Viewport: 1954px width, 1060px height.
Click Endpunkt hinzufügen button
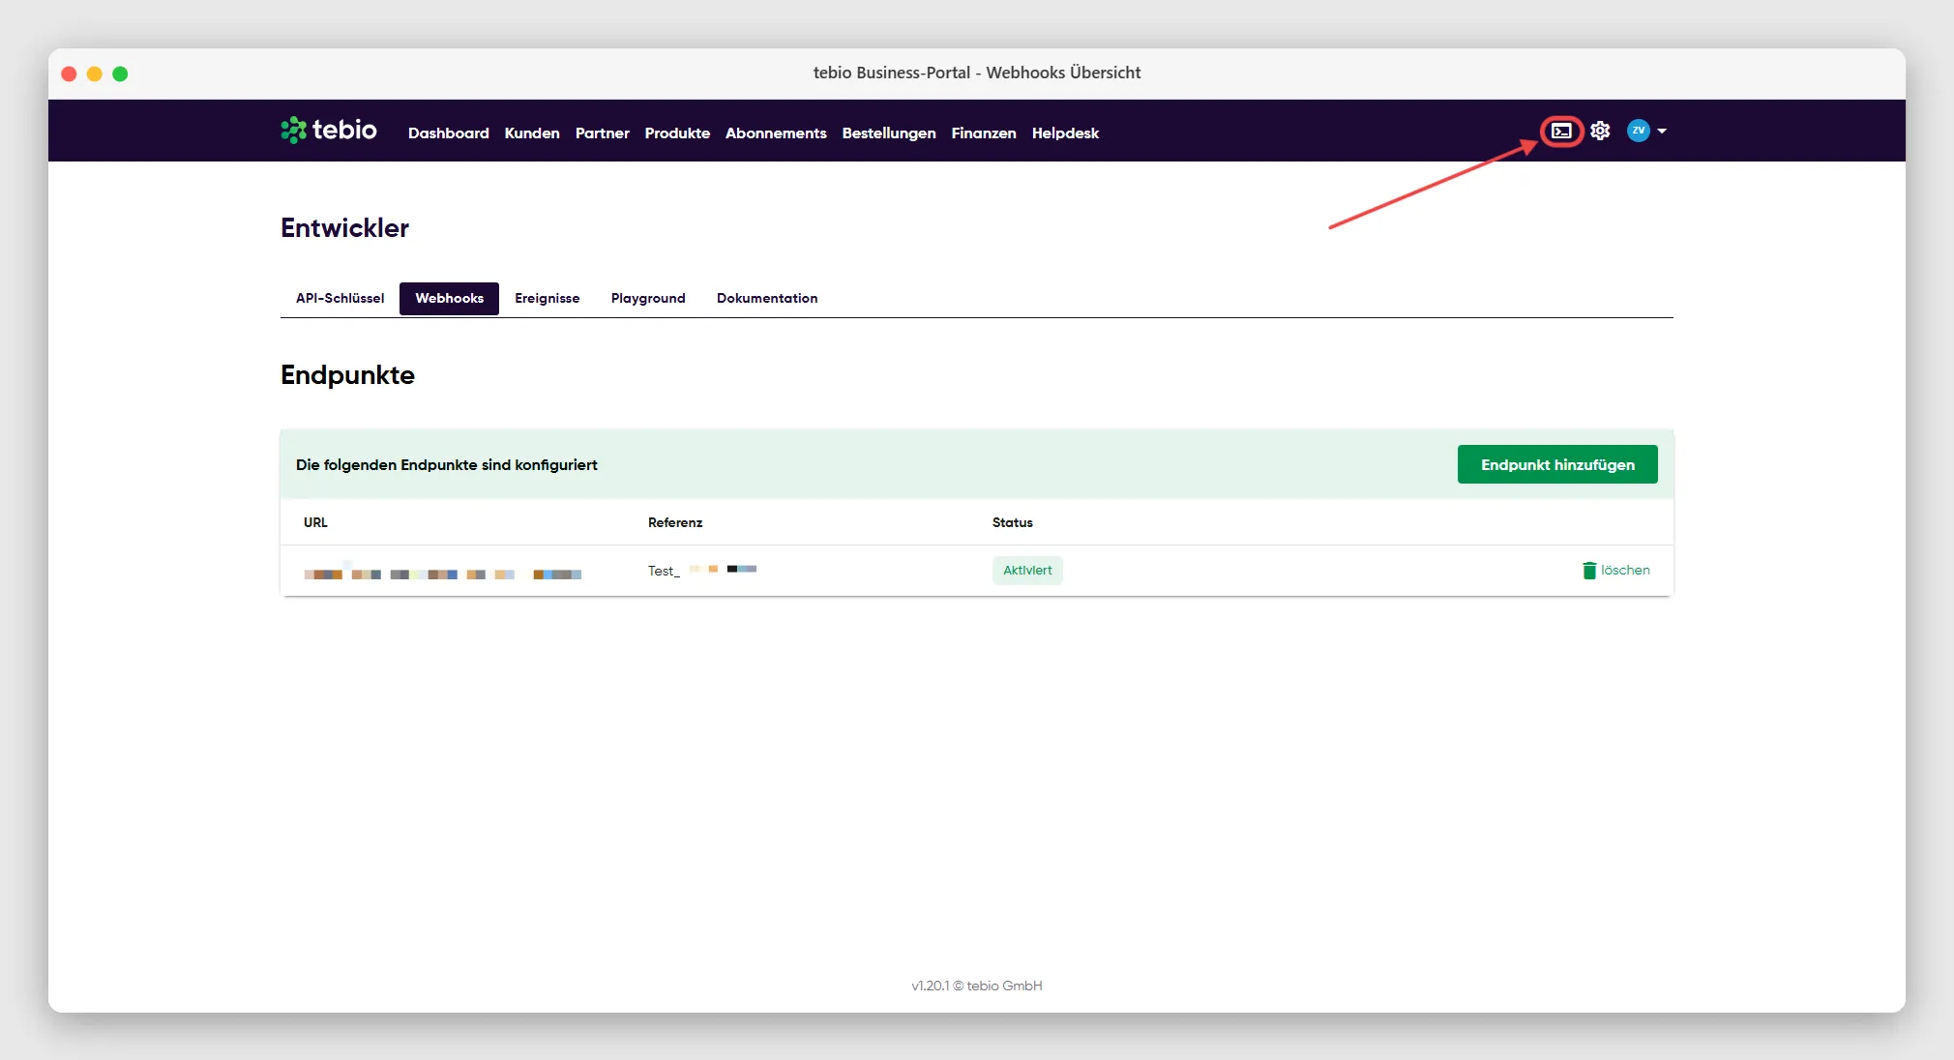pos(1557,464)
